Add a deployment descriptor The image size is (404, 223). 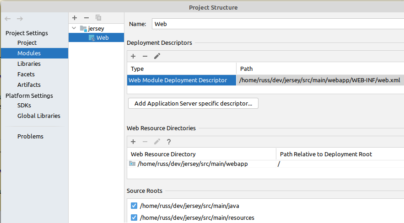[133, 56]
